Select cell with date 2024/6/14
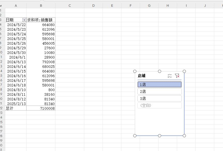The image size is (223, 151). coord(16,67)
